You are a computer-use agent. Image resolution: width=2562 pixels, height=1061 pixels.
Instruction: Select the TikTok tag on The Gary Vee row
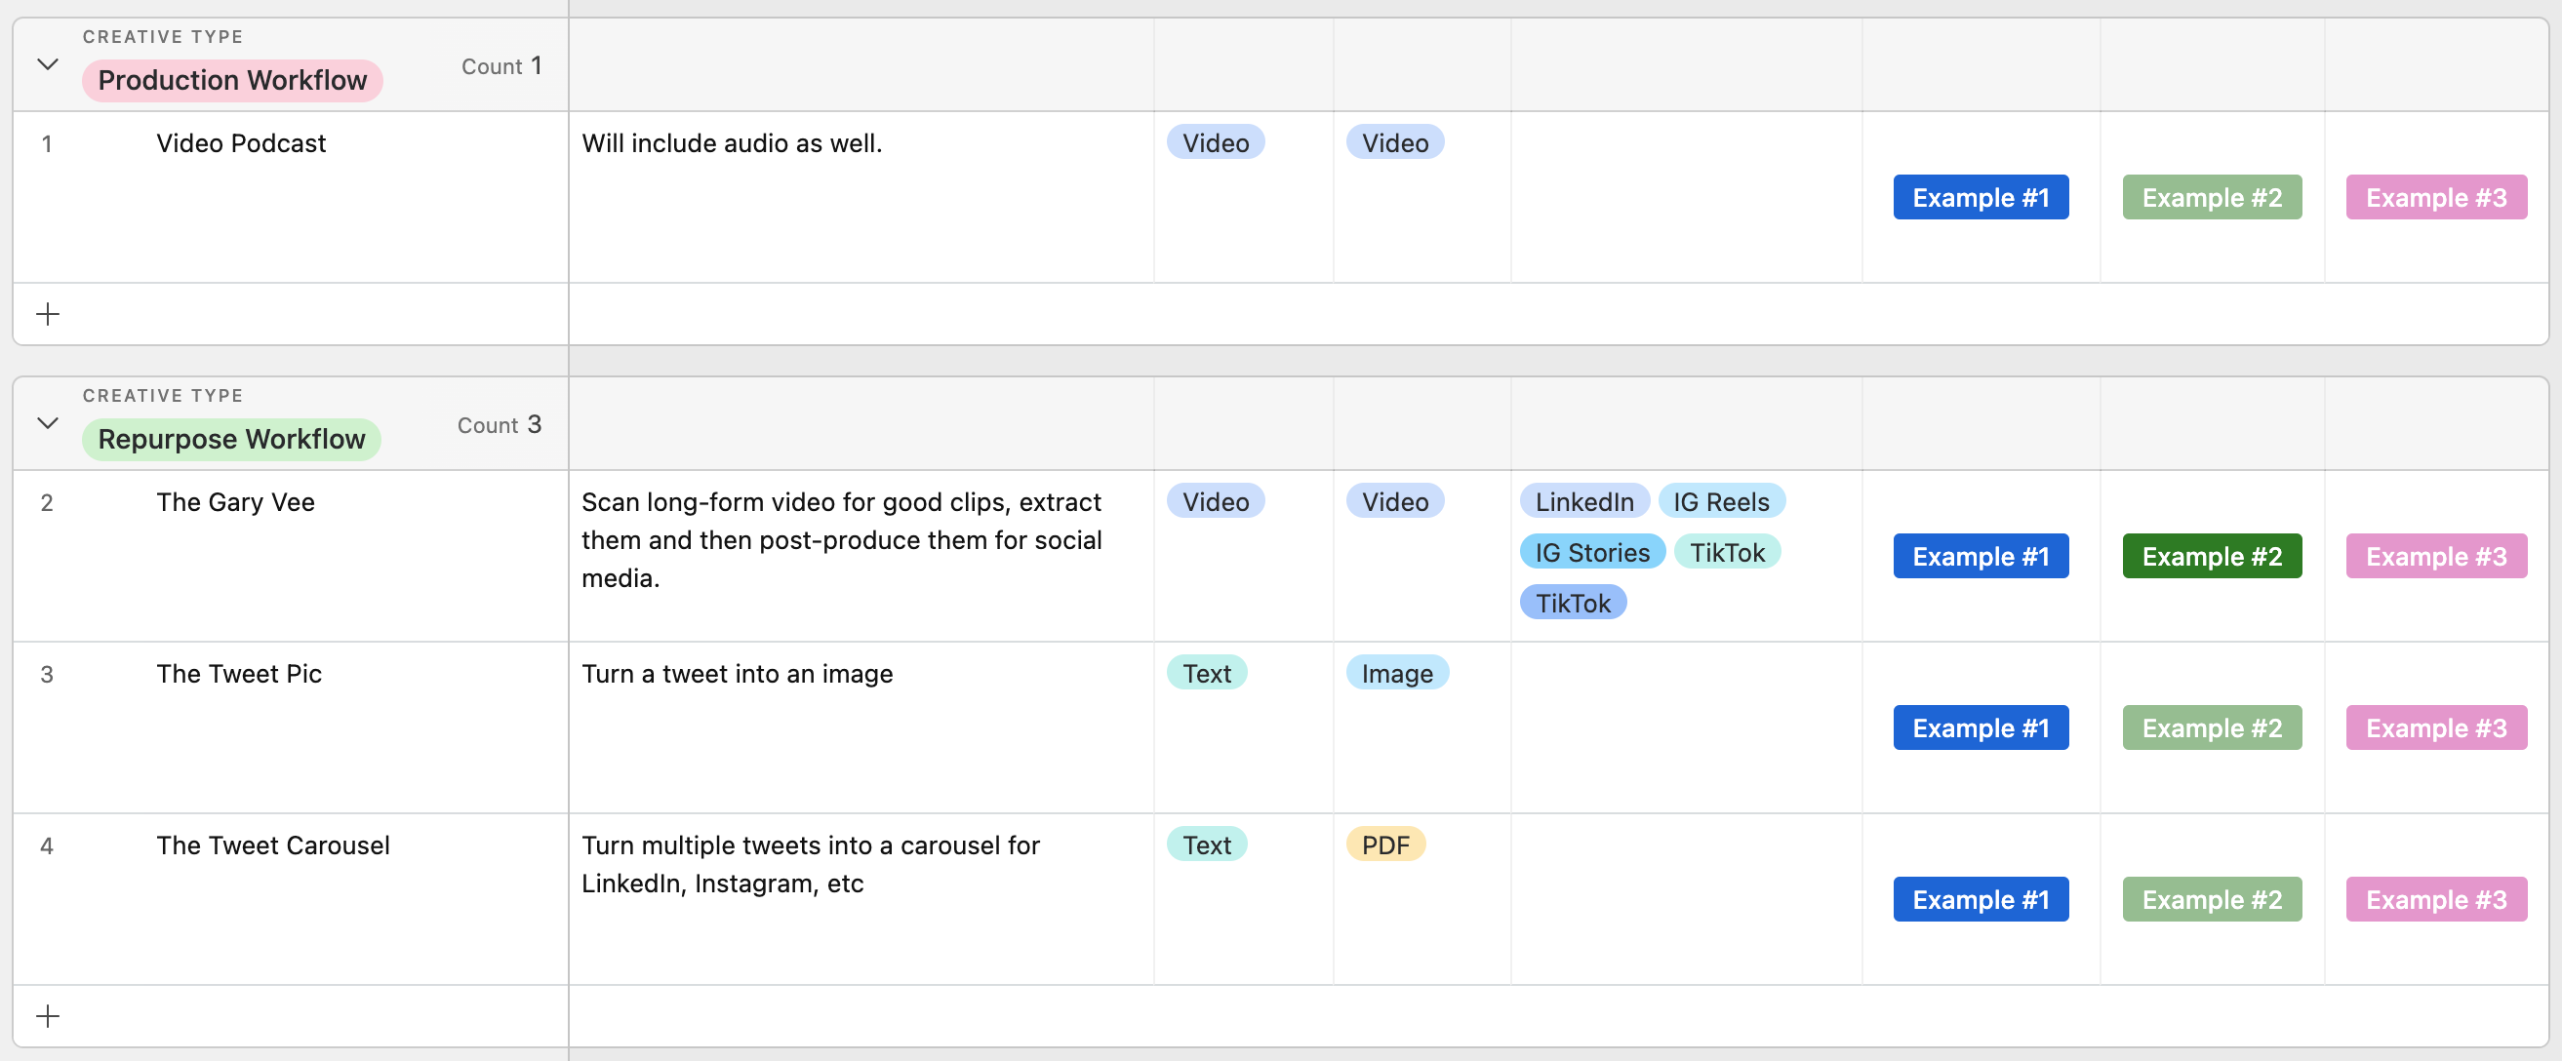(x=1728, y=552)
